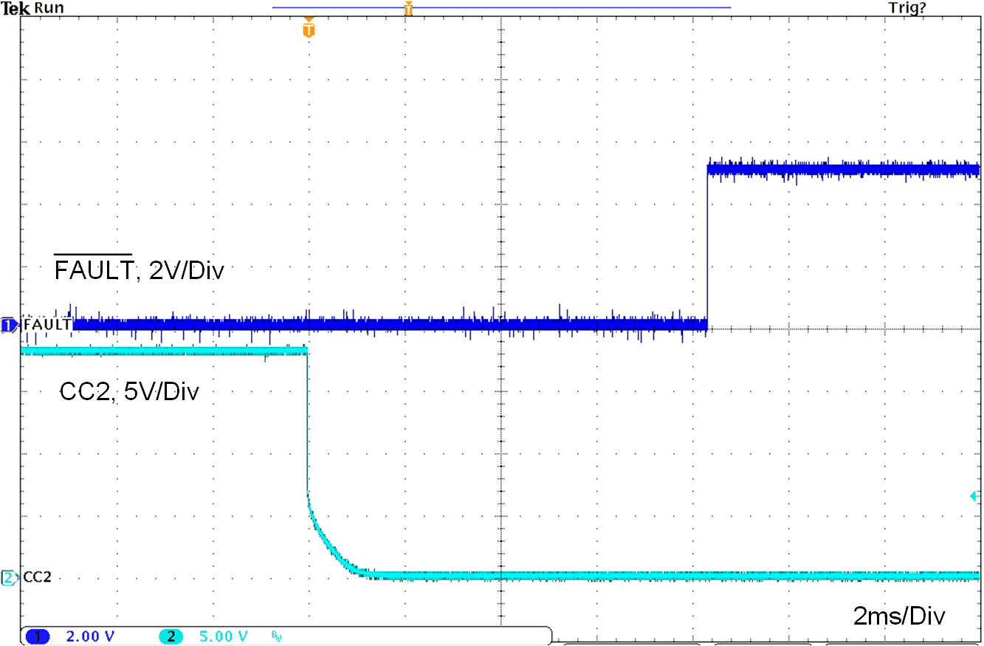Click the 2ms/Div timebase annotation
Viewport: 984px width, 646px height.
899,616
